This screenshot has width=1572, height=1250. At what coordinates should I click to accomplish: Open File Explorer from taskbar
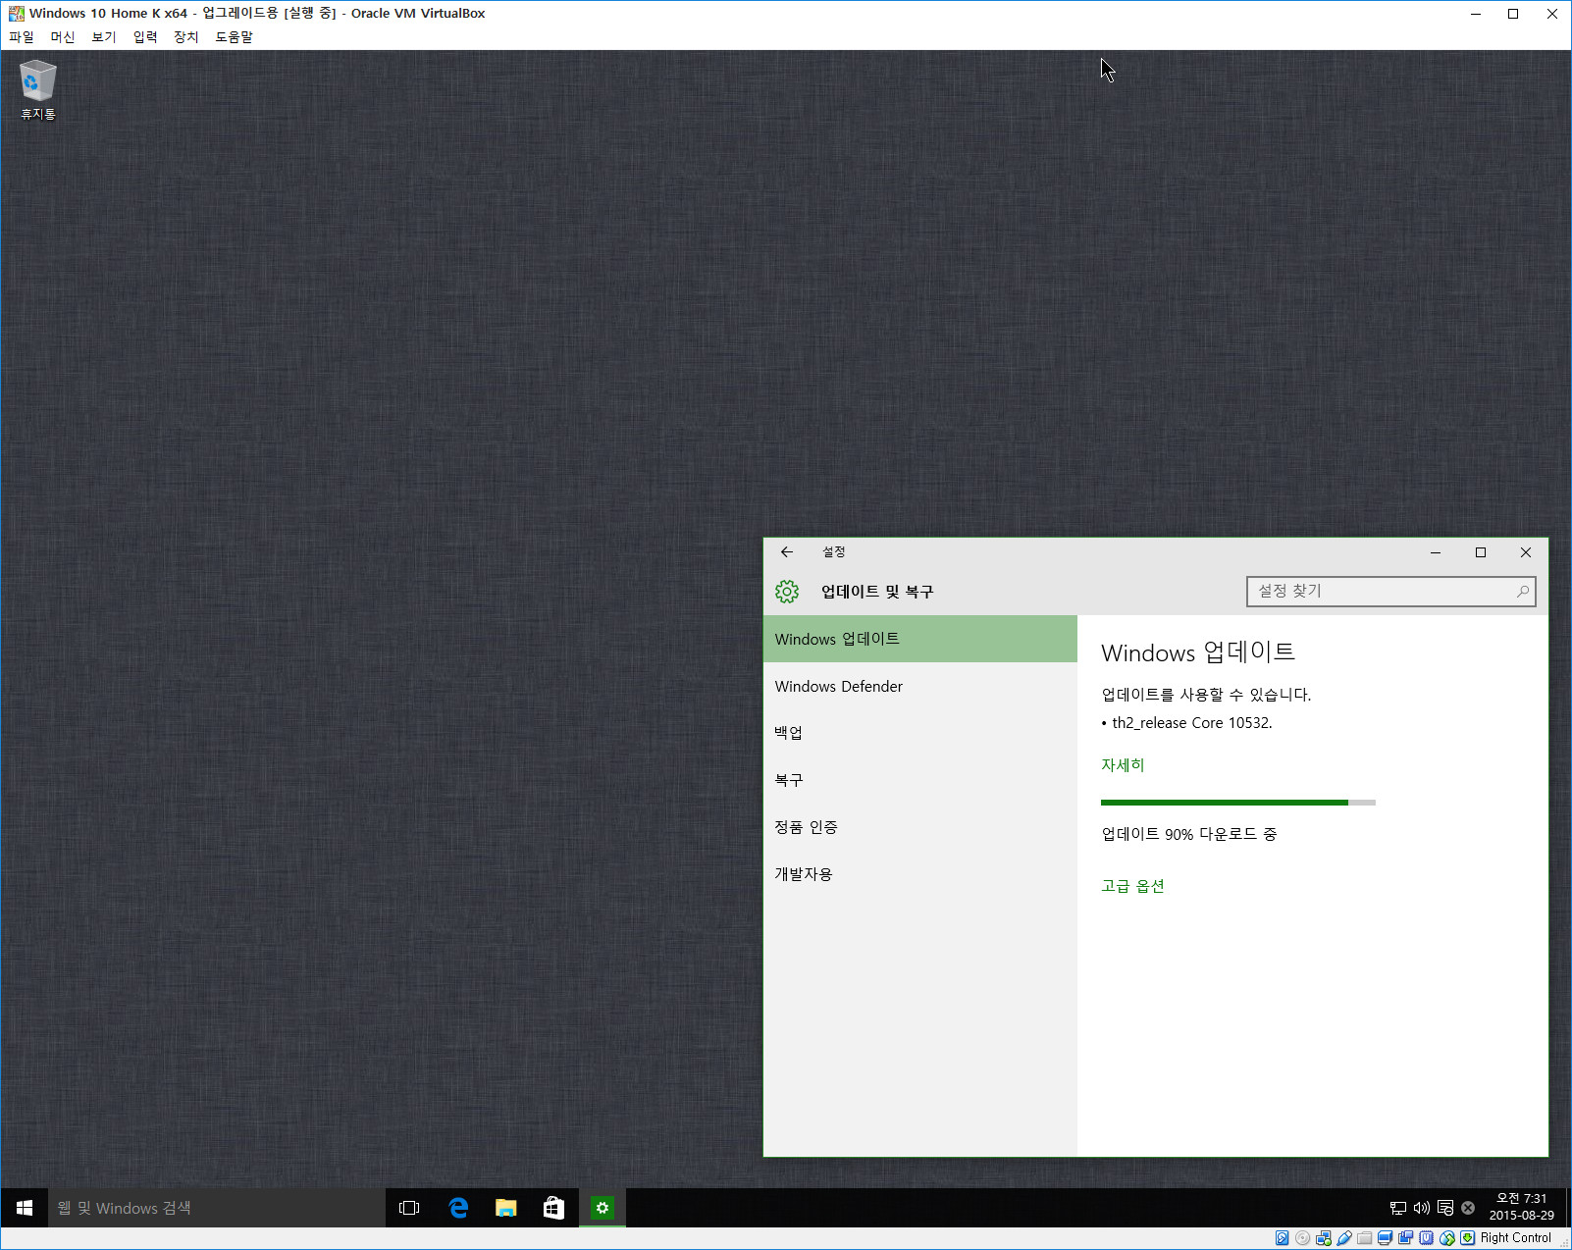coord(506,1208)
